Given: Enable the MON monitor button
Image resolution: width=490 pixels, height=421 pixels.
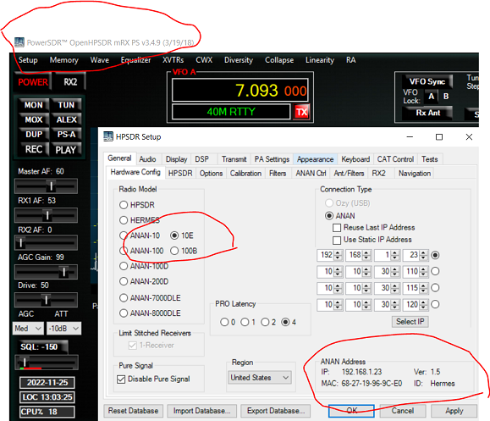Looking at the screenshot, I should (x=34, y=105).
